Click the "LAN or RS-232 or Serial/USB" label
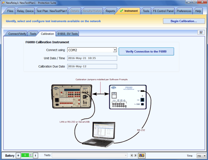This screenshot has height=160, width=208. point(74,122)
